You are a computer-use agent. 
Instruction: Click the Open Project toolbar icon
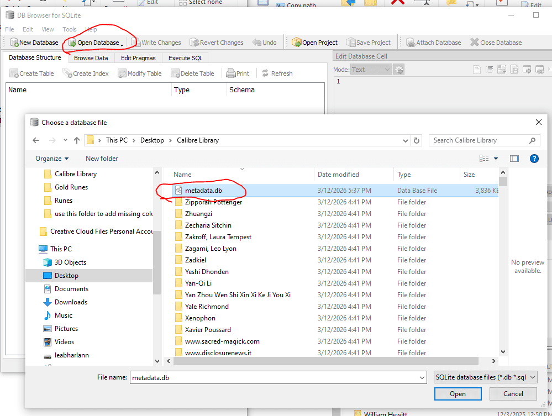click(x=297, y=43)
